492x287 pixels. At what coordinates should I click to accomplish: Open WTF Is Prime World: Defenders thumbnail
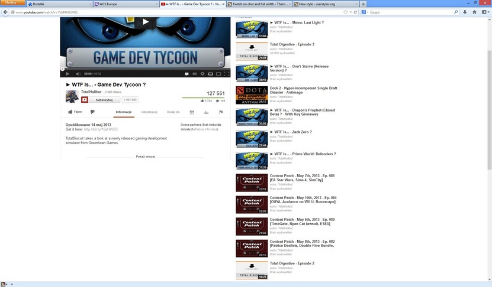click(x=252, y=161)
